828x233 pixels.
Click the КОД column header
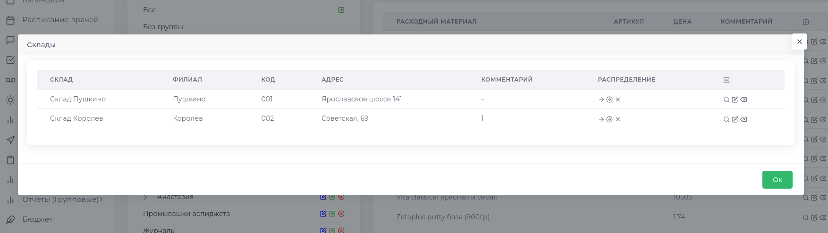[268, 80]
